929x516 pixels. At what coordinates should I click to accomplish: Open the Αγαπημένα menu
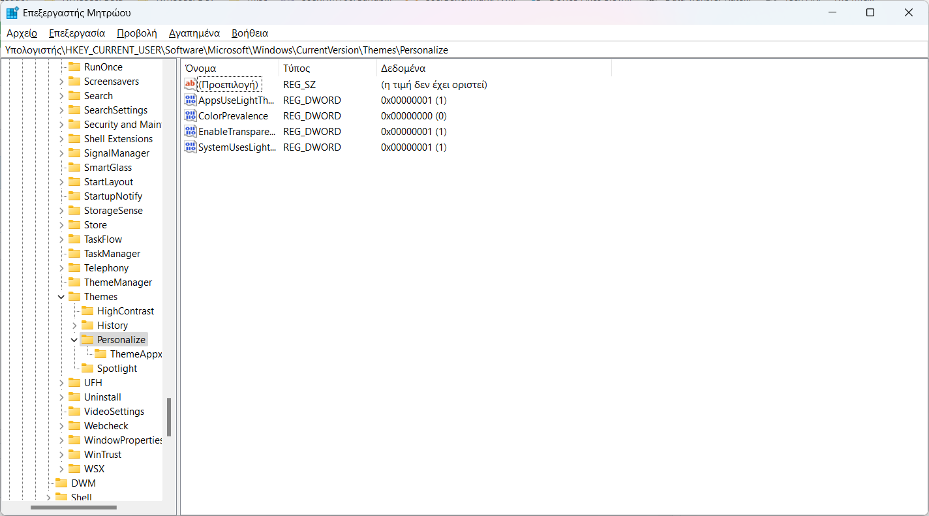(x=194, y=33)
